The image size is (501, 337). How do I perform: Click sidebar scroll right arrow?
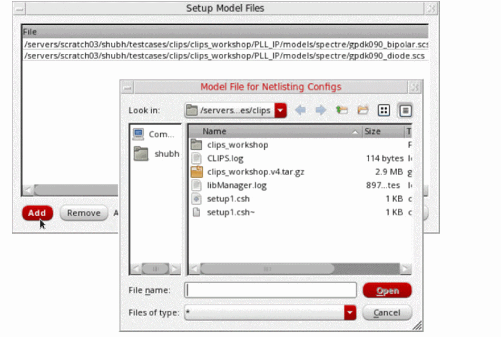coord(175,269)
